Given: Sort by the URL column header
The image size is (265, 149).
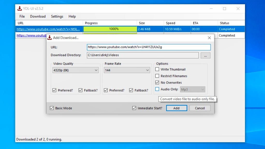Looking at the screenshot, I should coord(49,23).
